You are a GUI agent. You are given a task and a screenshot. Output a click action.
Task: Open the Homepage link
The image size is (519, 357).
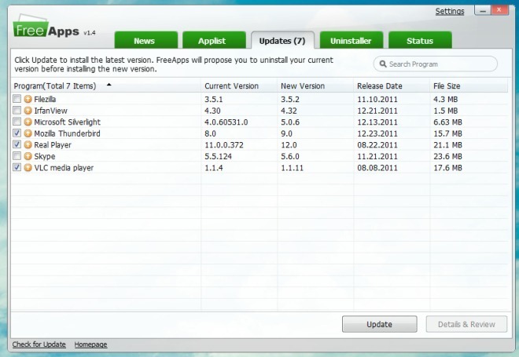pyautogui.click(x=90, y=344)
